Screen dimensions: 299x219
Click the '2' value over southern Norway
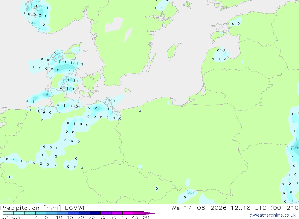click(x=40, y=16)
